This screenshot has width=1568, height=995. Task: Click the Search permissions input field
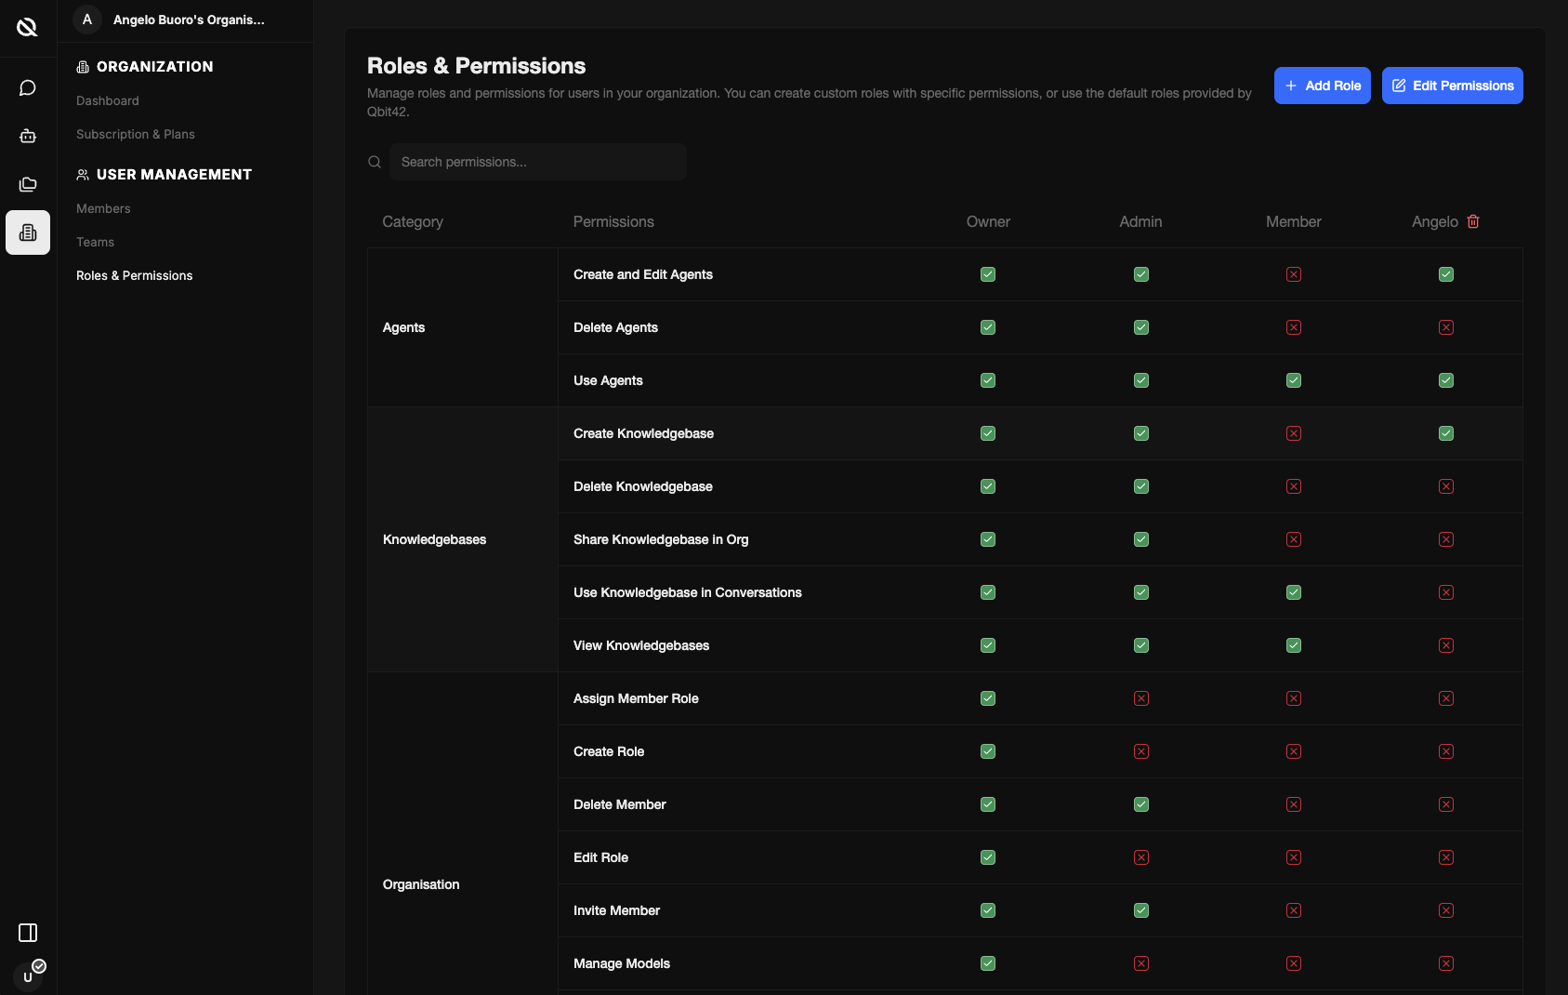537,162
